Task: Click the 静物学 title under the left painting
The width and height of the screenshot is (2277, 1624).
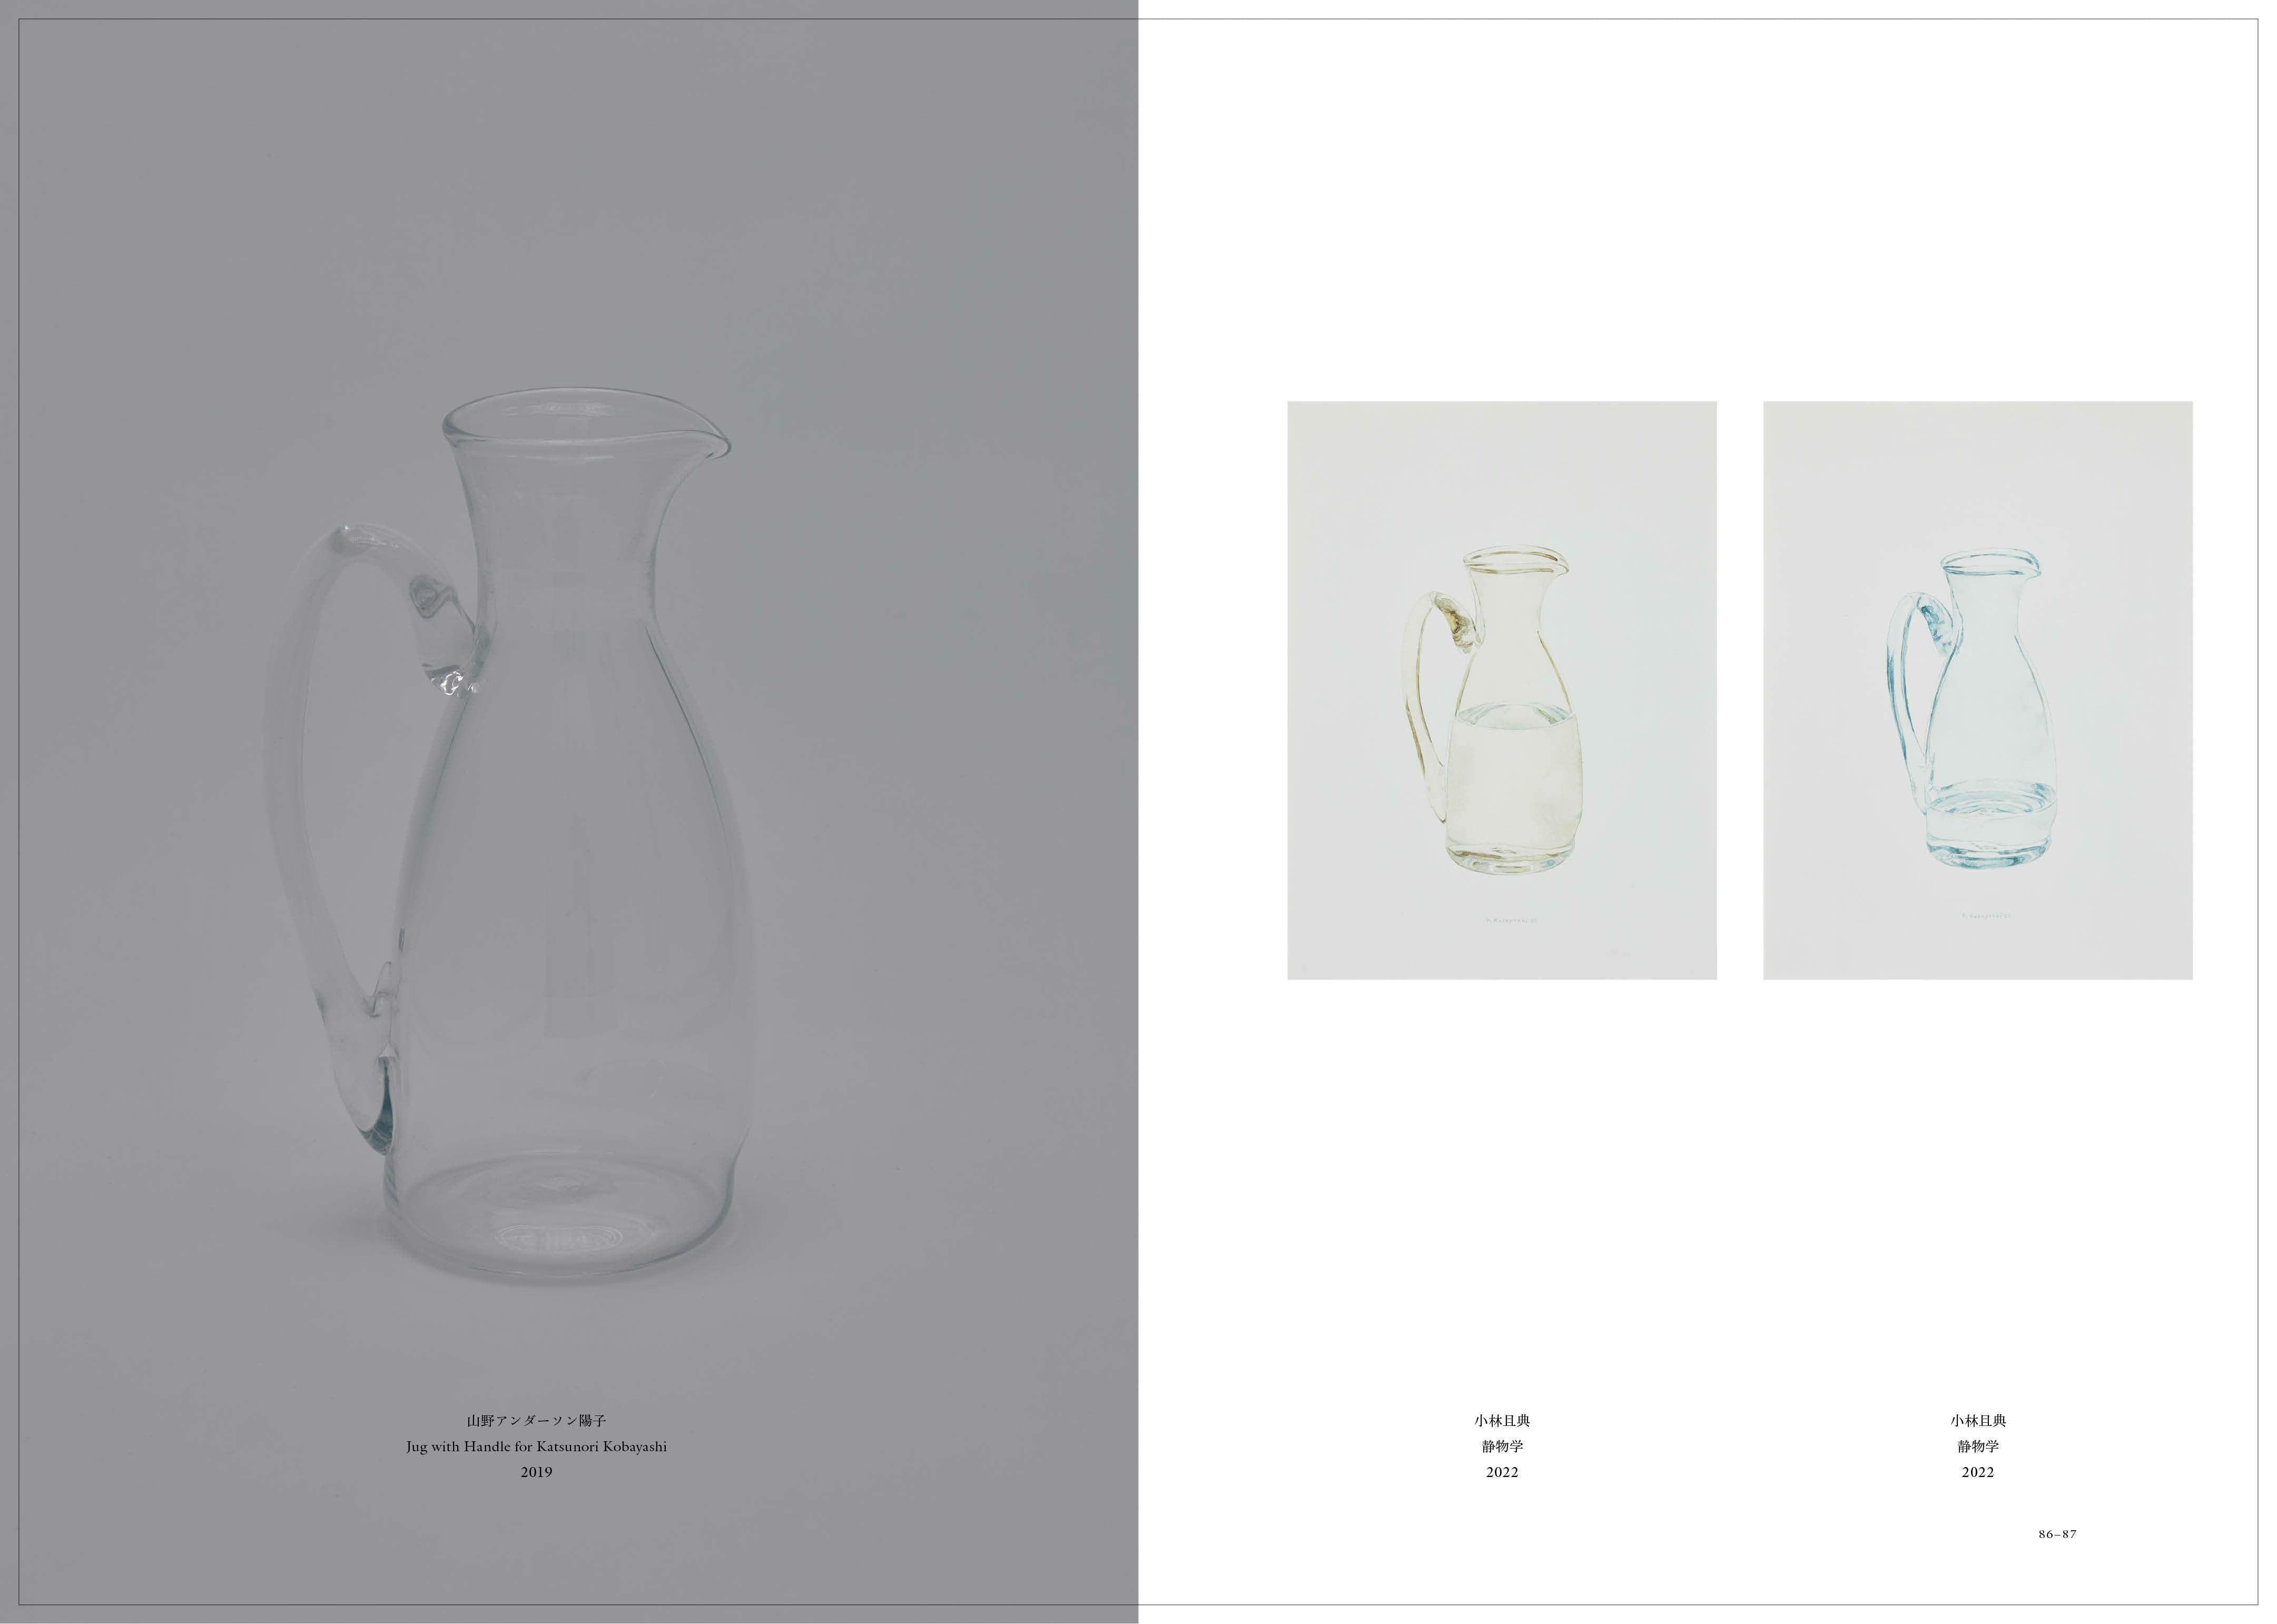Action: pos(1502,1446)
